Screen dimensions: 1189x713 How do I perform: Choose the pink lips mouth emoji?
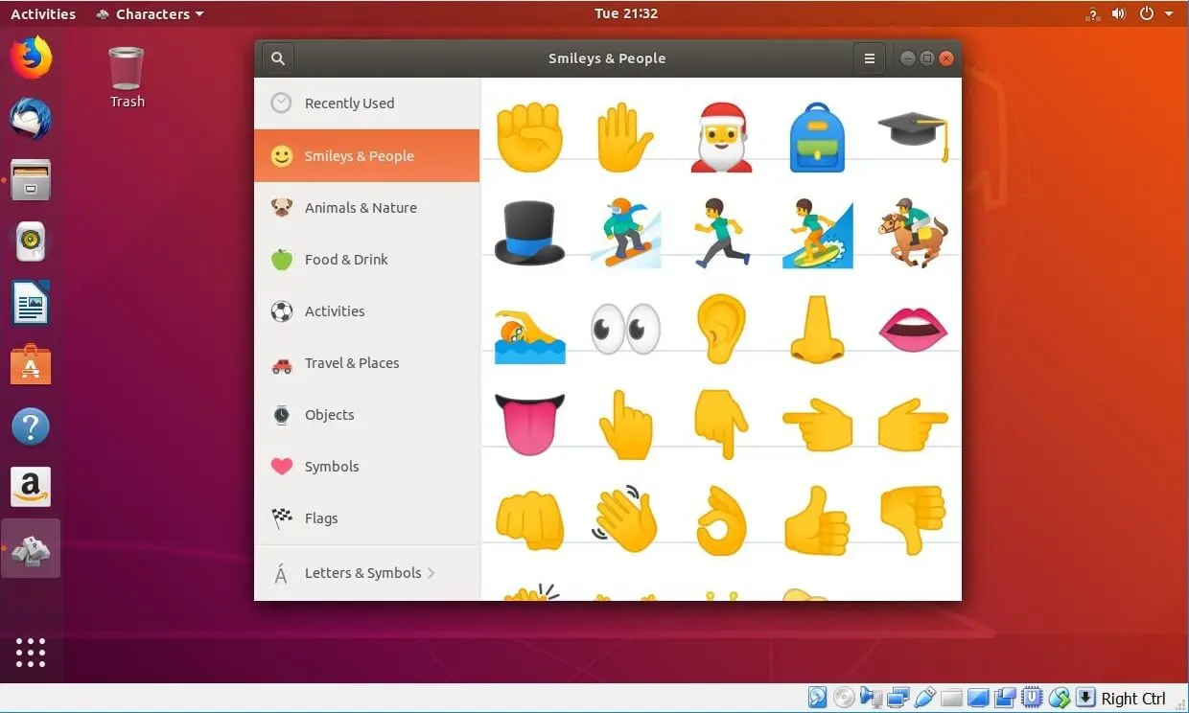[x=913, y=329]
